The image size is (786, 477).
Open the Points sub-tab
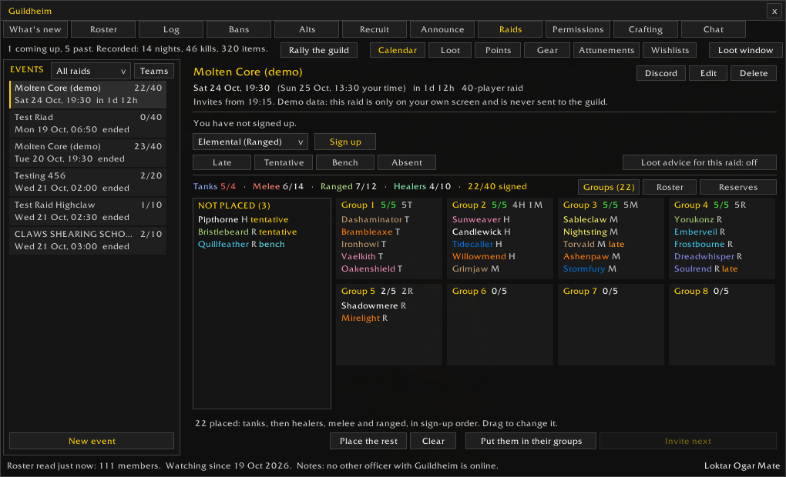[x=498, y=50]
